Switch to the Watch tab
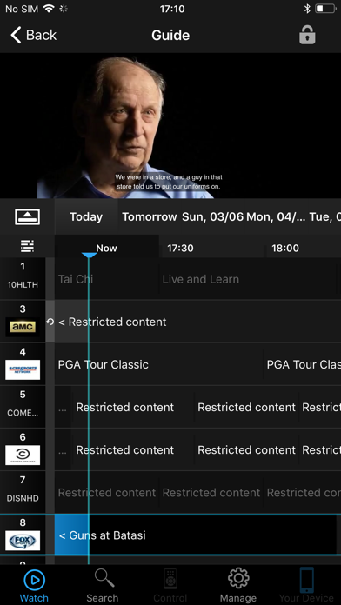The height and width of the screenshot is (605, 341). point(34,586)
